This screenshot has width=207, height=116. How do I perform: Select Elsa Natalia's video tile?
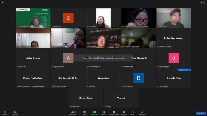point(103,18)
